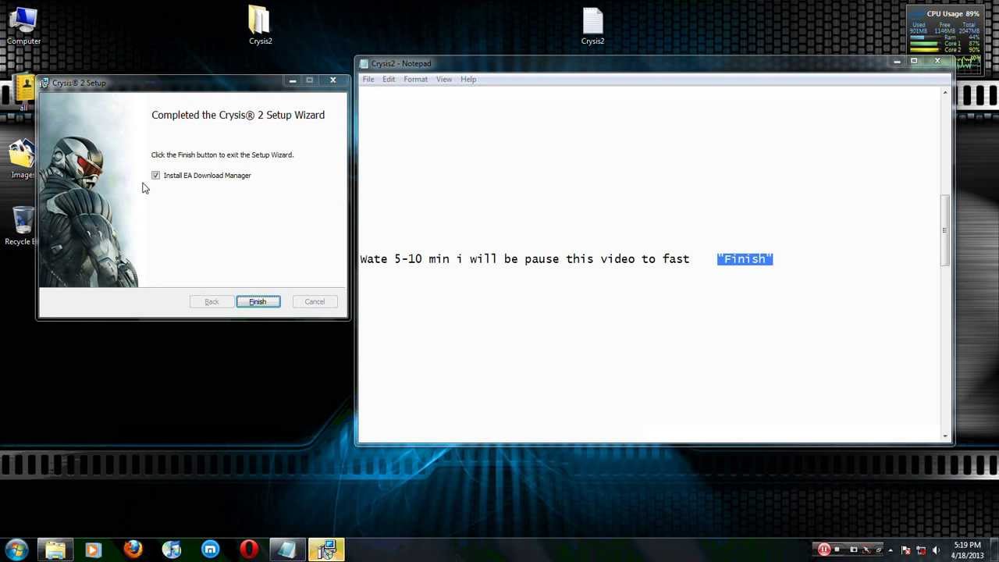Pause the screen recording with red button
This screenshot has height=562, width=999.
tap(823, 550)
